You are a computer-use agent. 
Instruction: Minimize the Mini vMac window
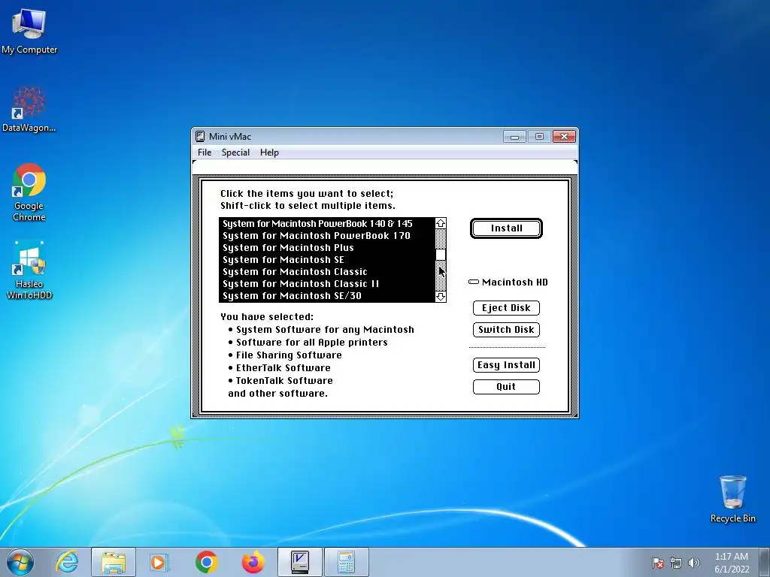coord(514,137)
